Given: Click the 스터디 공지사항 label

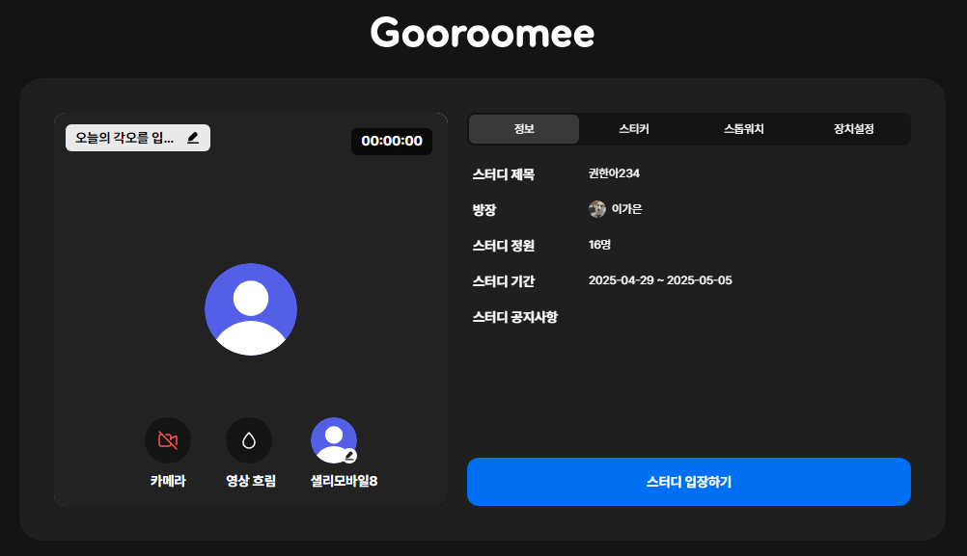Looking at the screenshot, I should coord(515,317).
